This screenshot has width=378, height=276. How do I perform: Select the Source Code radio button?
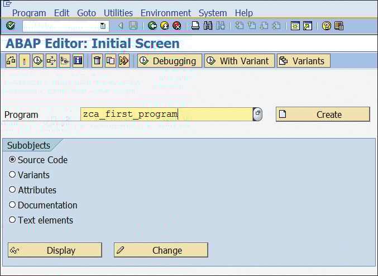(x=12, y=160)
